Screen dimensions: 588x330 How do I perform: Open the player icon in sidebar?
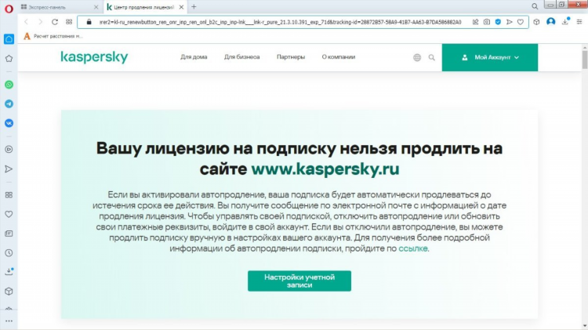tap(9, 149)
